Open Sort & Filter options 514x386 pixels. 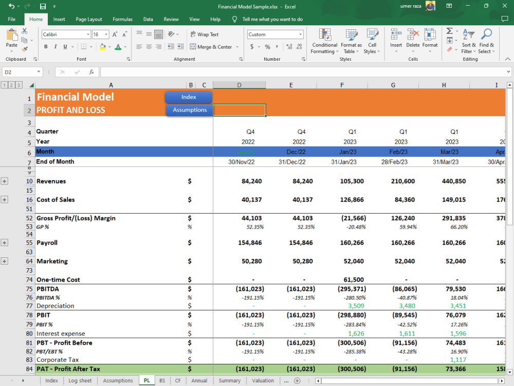coord(468,41)
